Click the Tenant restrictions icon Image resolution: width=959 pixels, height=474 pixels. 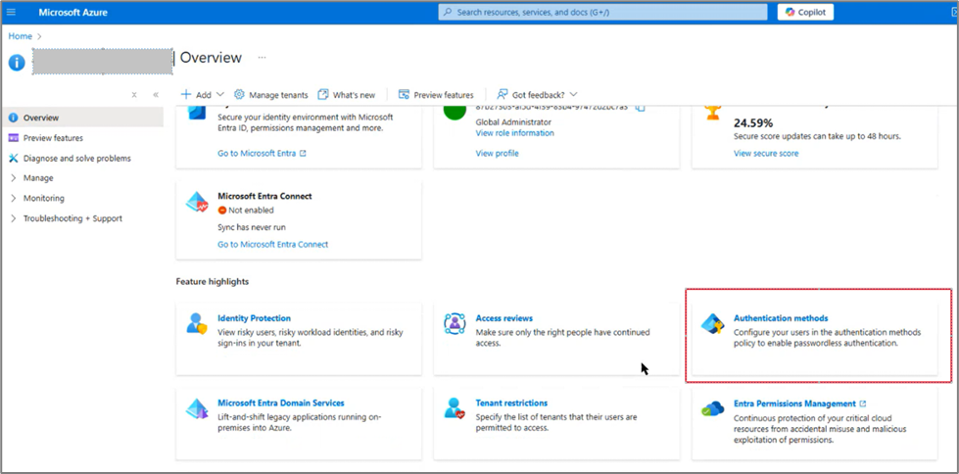coord(454,408)
